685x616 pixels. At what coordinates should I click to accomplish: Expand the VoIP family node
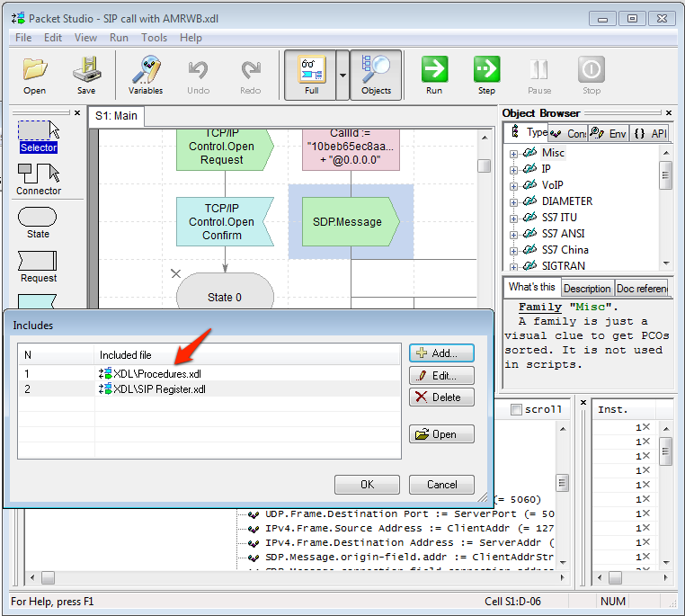pos(514,185)
